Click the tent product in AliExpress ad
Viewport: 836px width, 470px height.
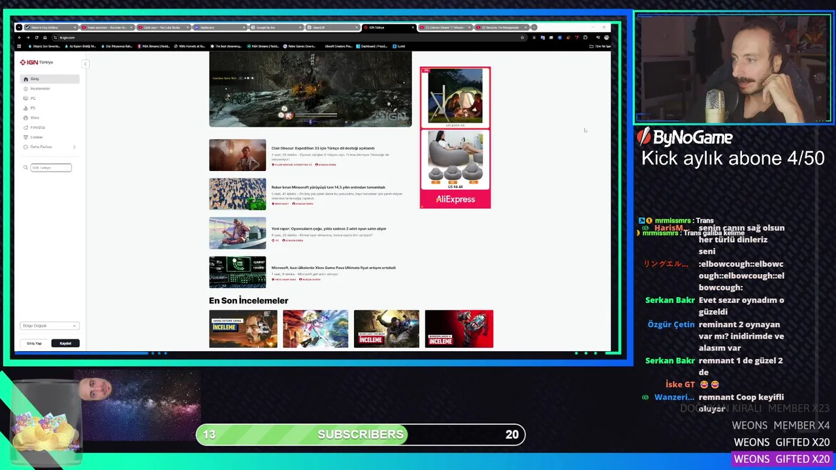pos(455,97)
